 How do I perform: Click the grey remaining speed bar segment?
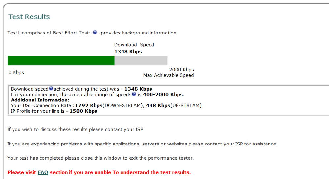pos(141,60)
